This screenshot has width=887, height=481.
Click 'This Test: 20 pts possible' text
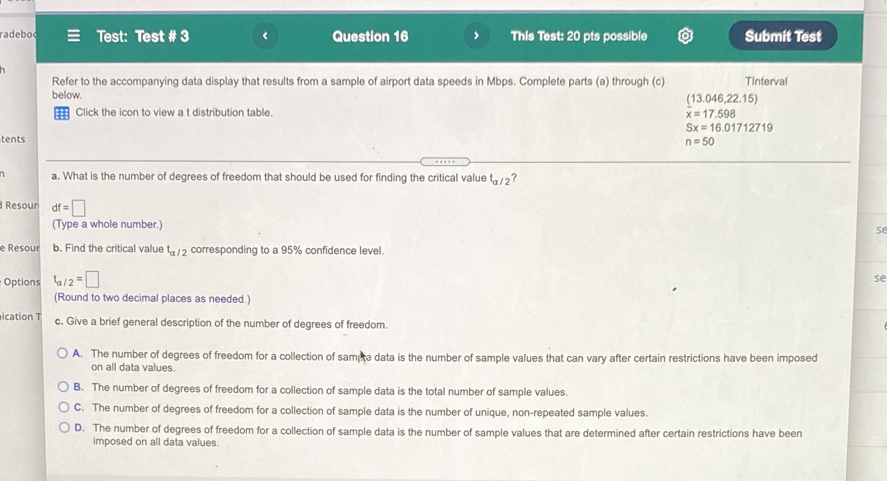578,36
